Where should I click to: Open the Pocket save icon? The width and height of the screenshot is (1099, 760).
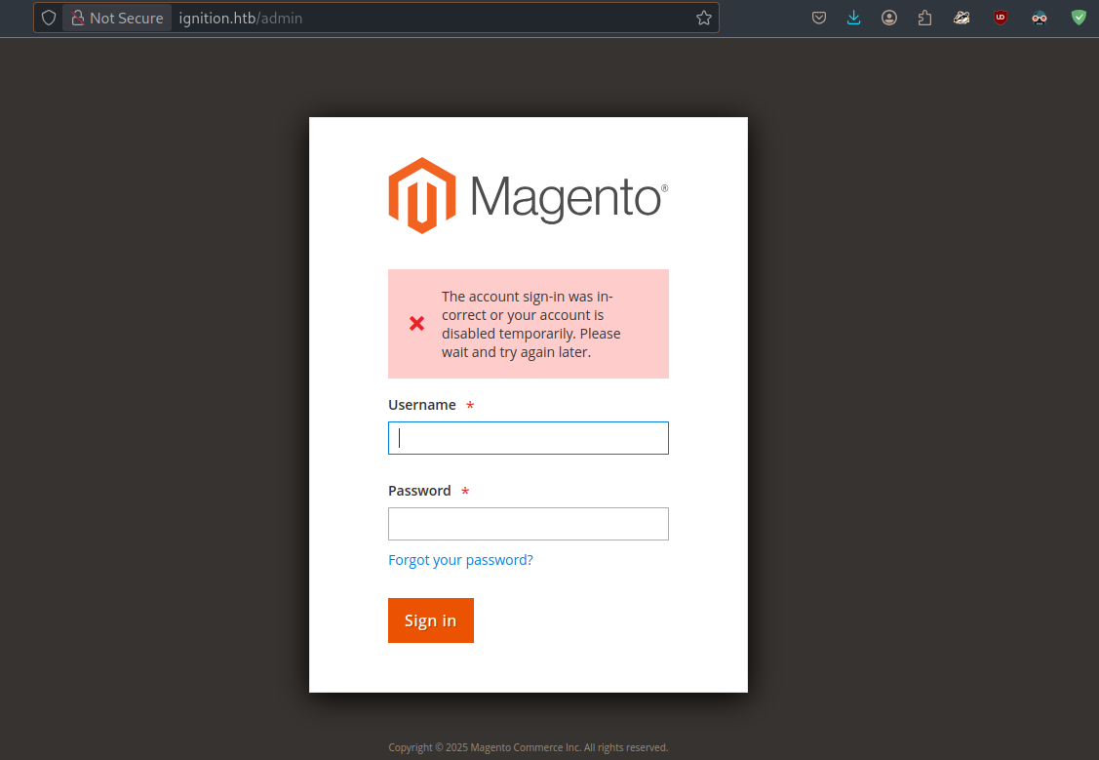coord(819,19)
